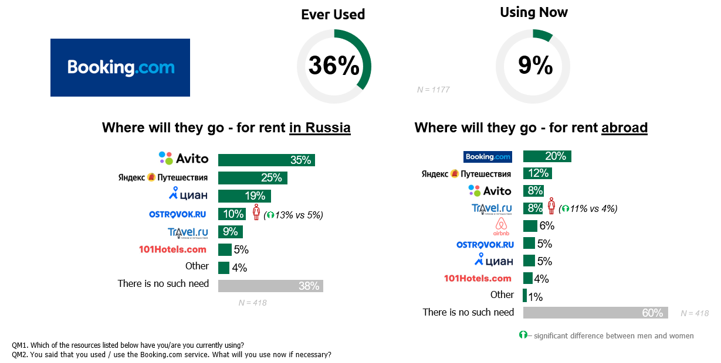The image size is (721, 363).
Task: Click the green arrow icon in the legend
Action: pyautogui.click(x=523, y=335)
